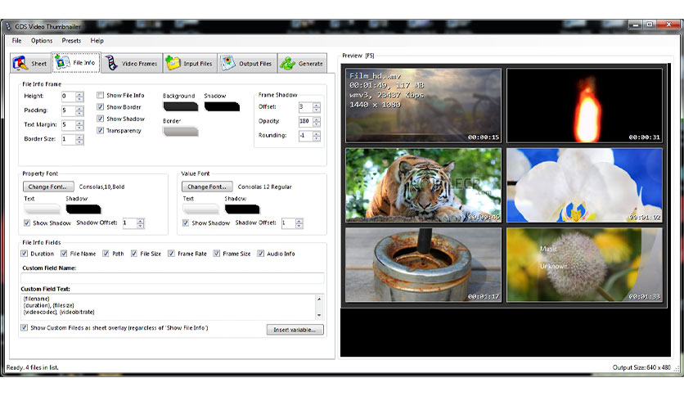This screenshot has height=396, width=684.
Task: Click the Sheet tab icon
Action: [x=20, y=64]
